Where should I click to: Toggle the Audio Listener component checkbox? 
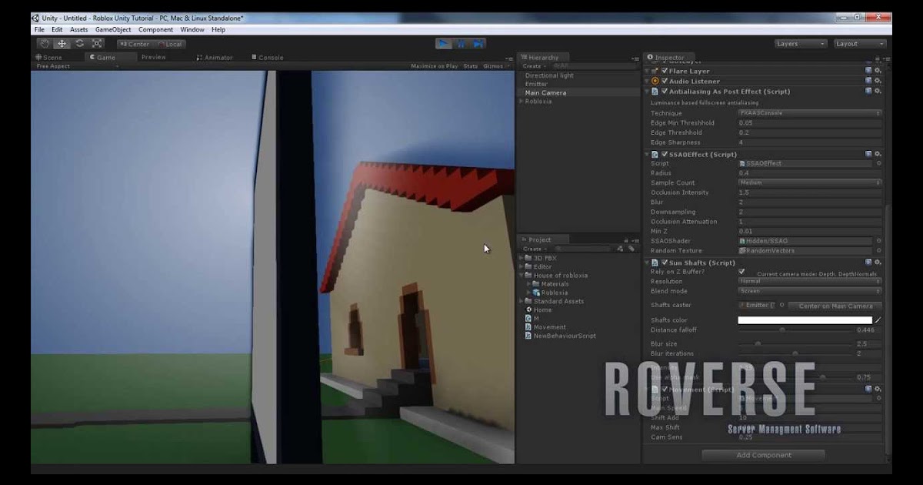point(665,81)
